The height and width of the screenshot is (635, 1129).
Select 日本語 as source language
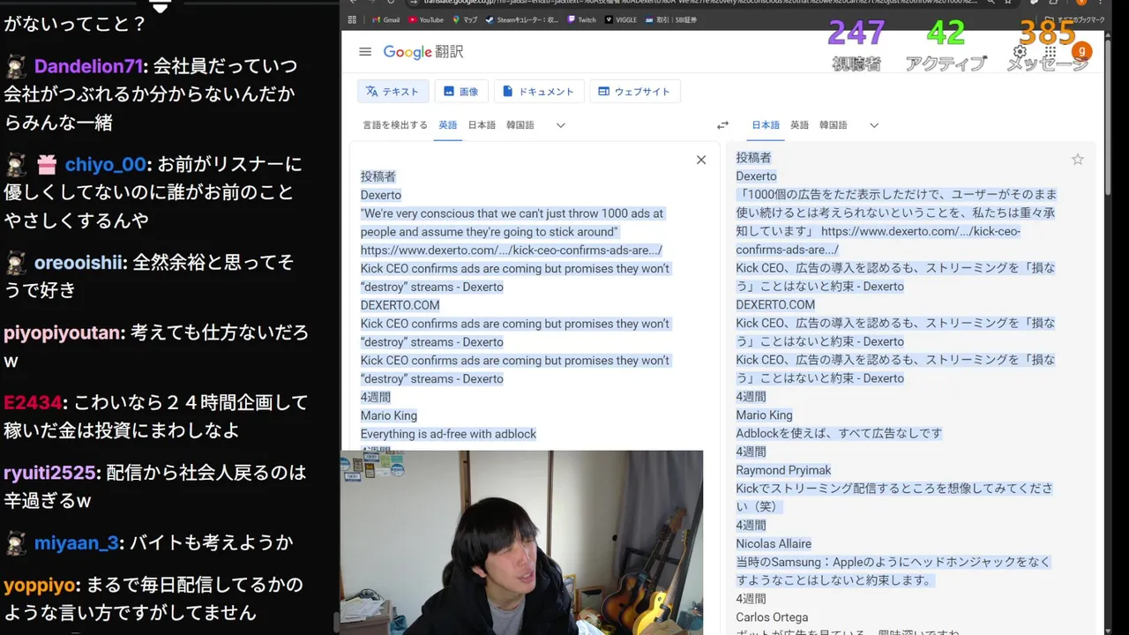pos(482,125)
